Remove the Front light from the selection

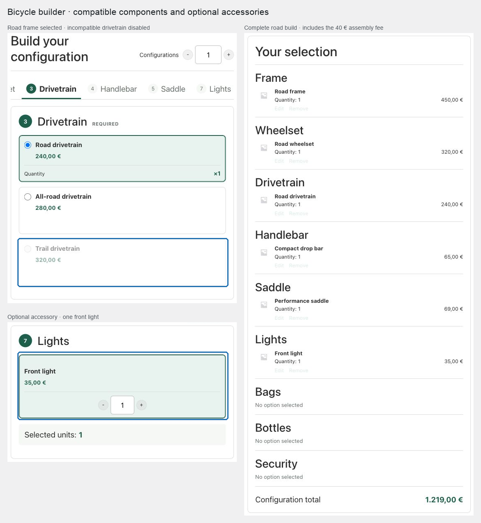299,371
